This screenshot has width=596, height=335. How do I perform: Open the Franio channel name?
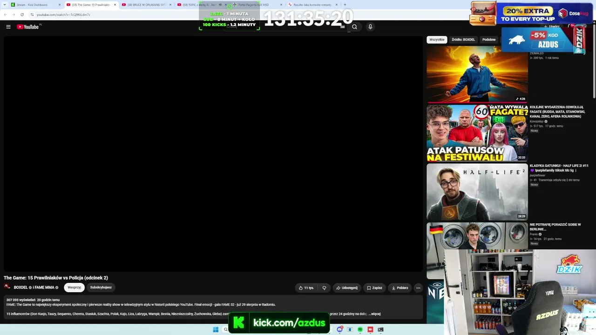[x=534, y=234]
